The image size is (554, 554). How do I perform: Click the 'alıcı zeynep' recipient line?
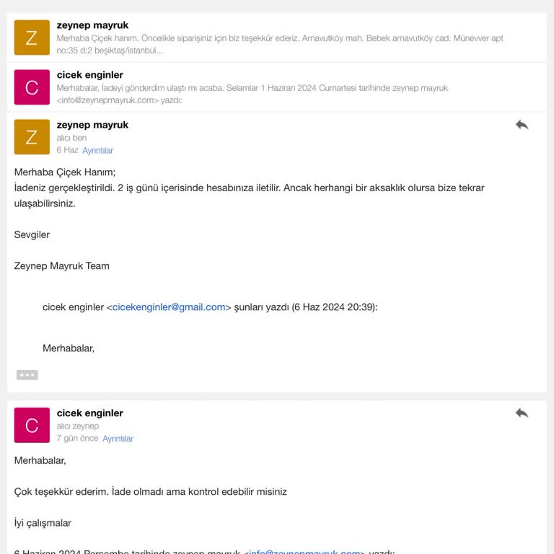78,426
